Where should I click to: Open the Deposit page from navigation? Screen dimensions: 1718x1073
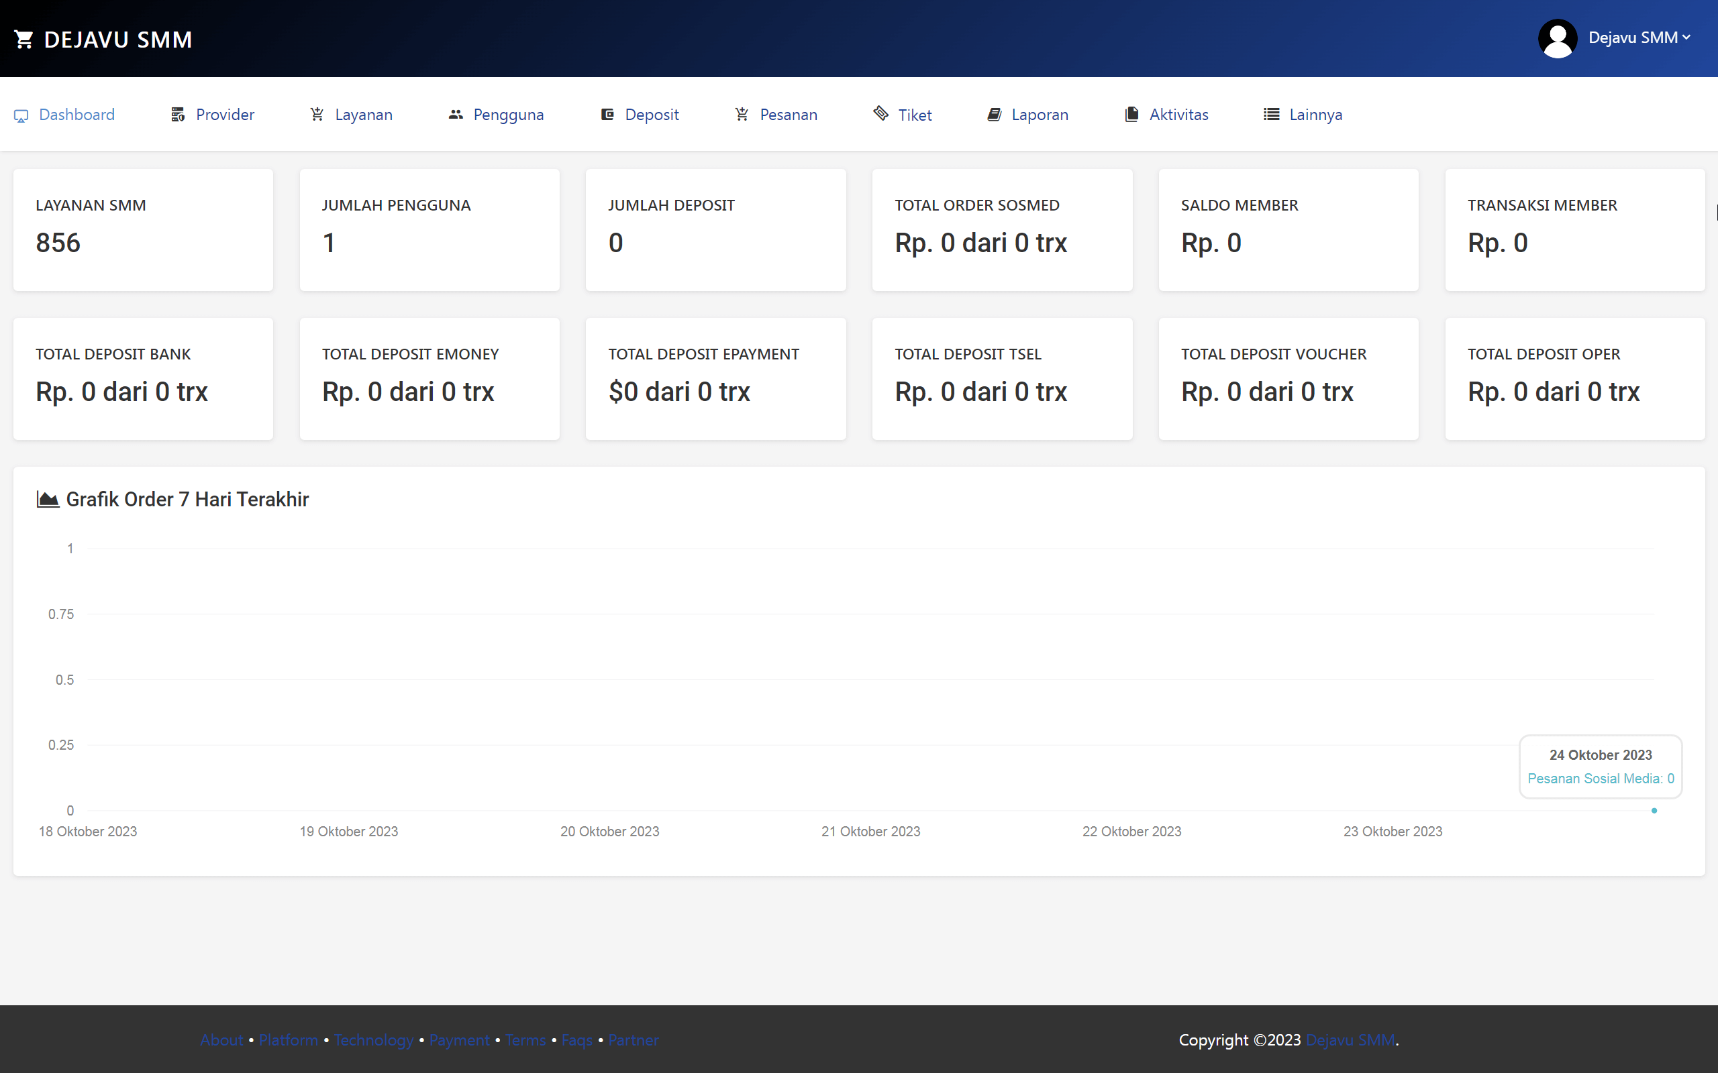tap(651, 114)
